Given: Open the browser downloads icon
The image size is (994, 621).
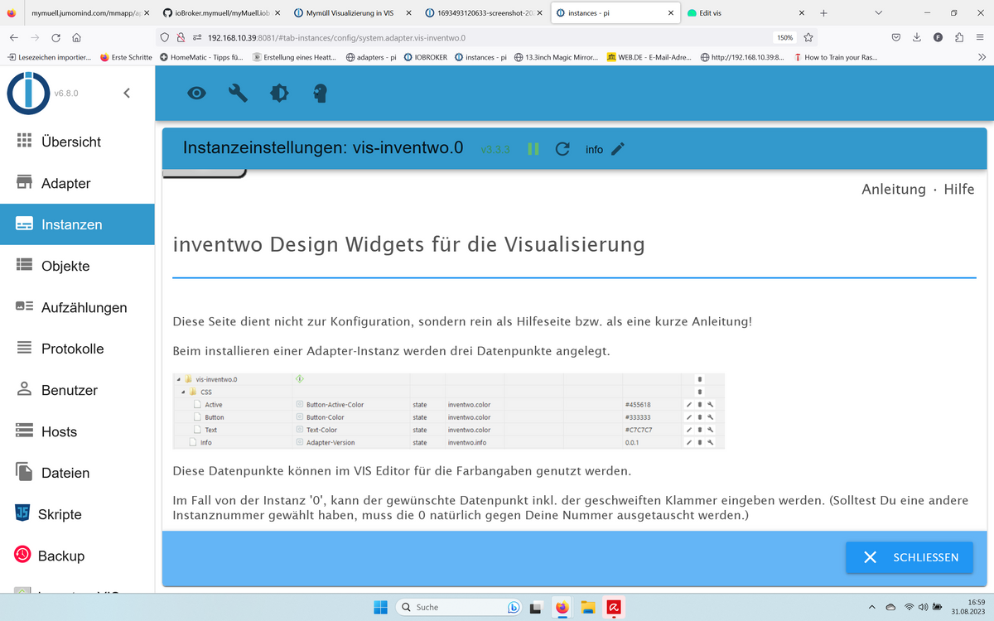Looking at the screenshot, I should click(917, 37).
